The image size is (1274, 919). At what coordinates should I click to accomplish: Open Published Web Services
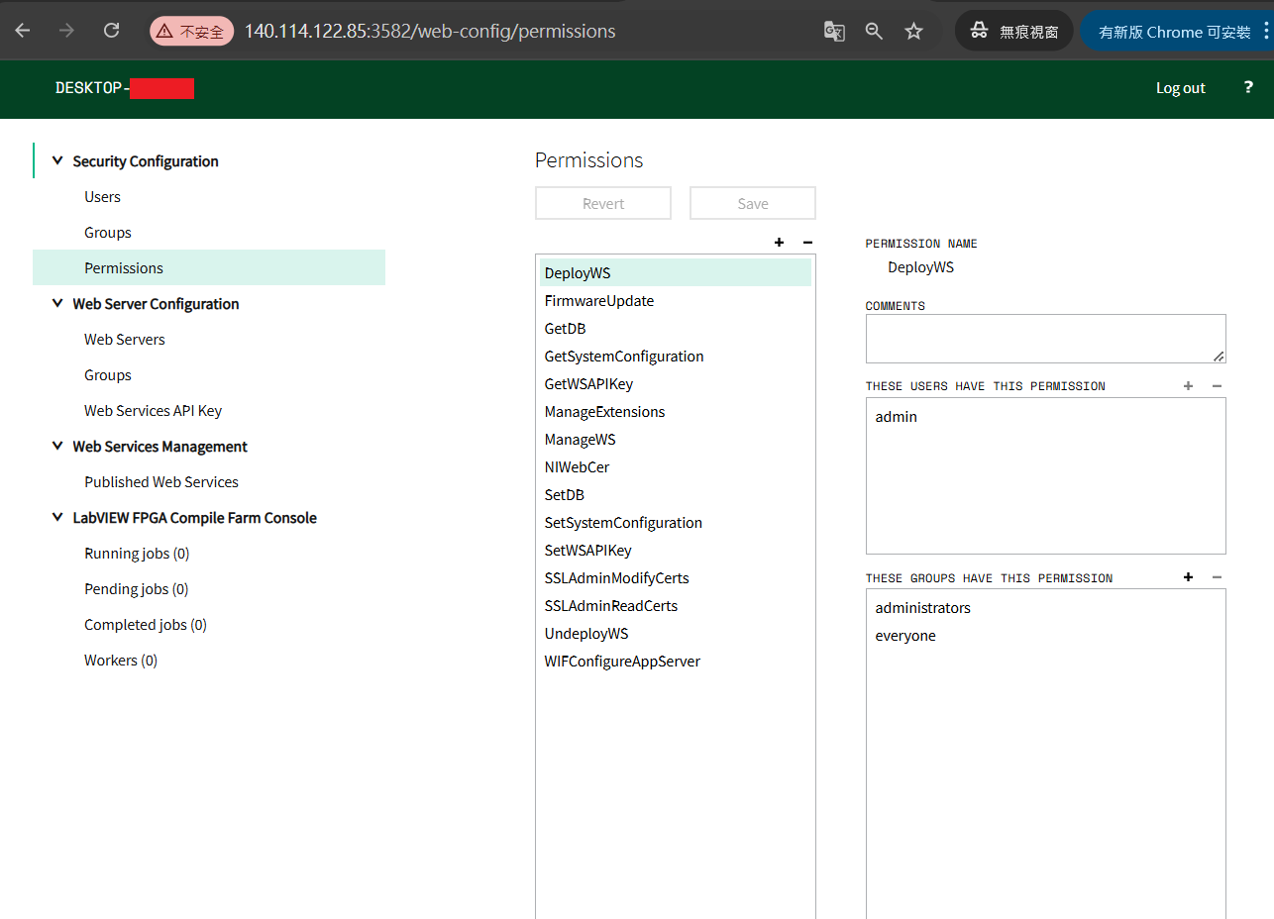(161, 482)
